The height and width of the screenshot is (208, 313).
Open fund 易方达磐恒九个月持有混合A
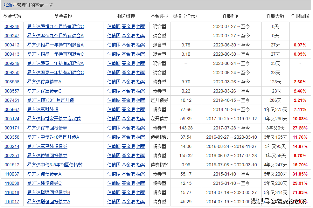[55, 36]
